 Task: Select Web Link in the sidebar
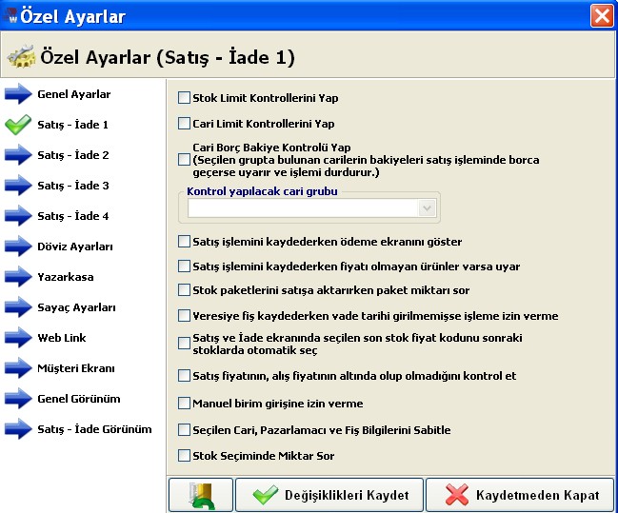[62, 338]
